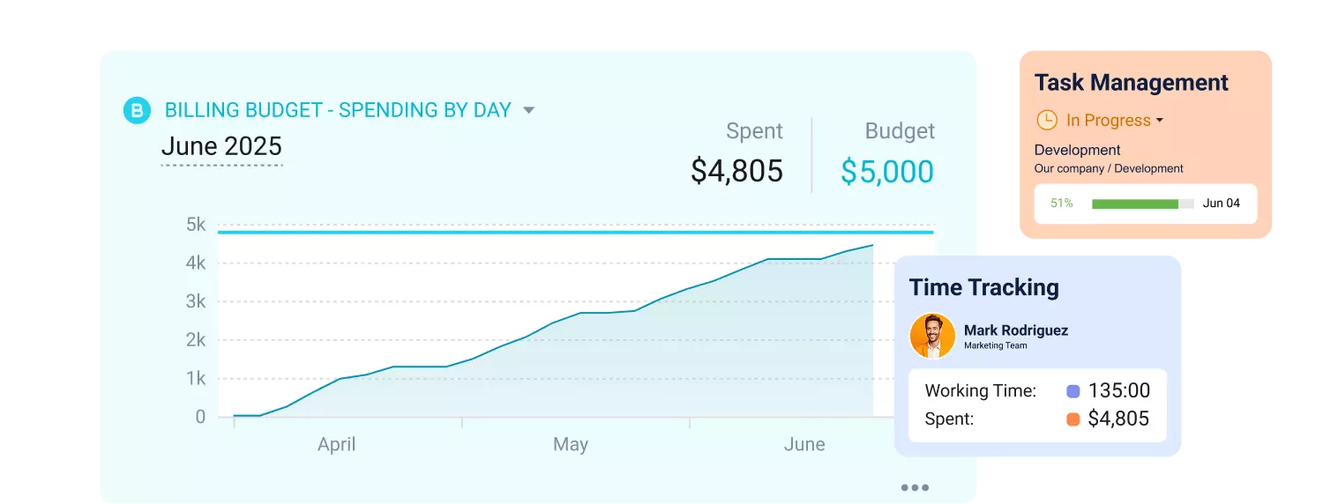Click Mark Rodriguez's profile avatar
The width and height of the screenshot is (1323, 504).
[x=932, y=336]
